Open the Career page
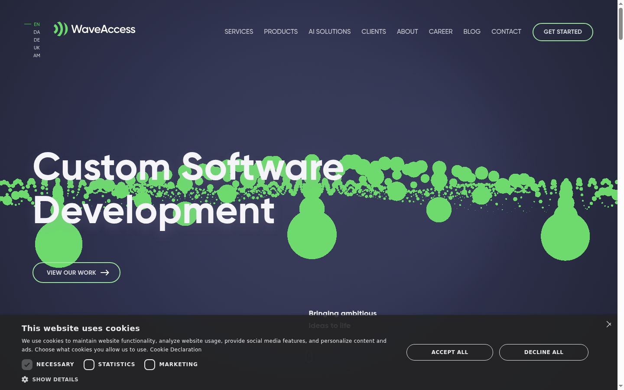The image size is (624, 390). click(x=441, y=32)
